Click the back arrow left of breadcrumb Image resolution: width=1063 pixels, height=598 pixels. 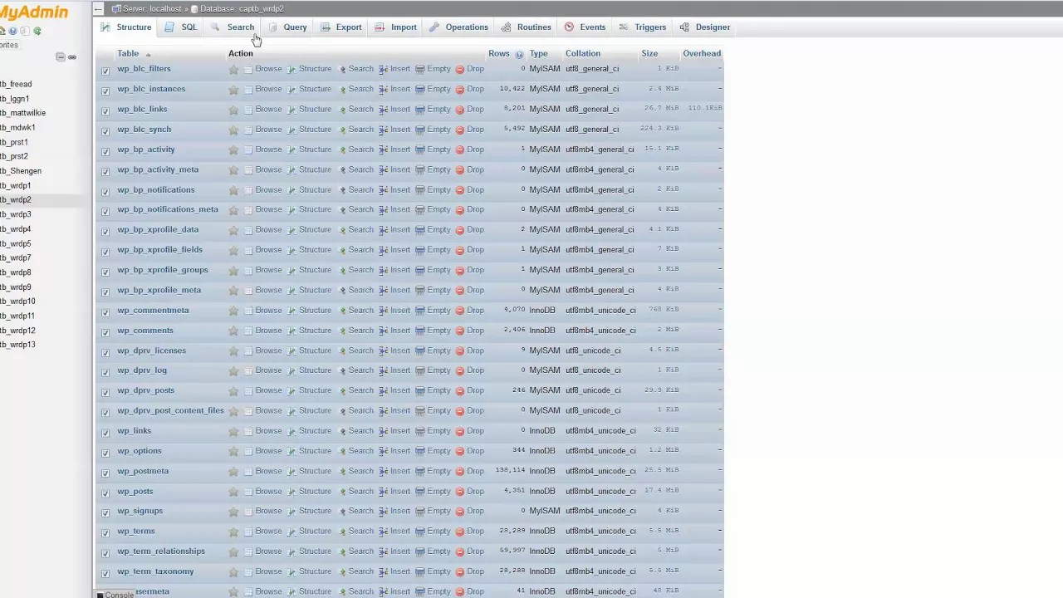click(98, 8)
